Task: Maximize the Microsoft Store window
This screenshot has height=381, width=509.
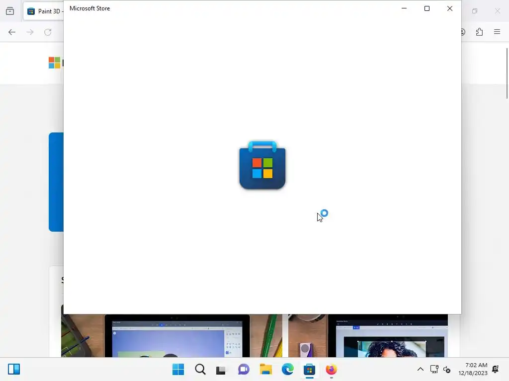Action: pyautogui.click(x=427, y=8)
